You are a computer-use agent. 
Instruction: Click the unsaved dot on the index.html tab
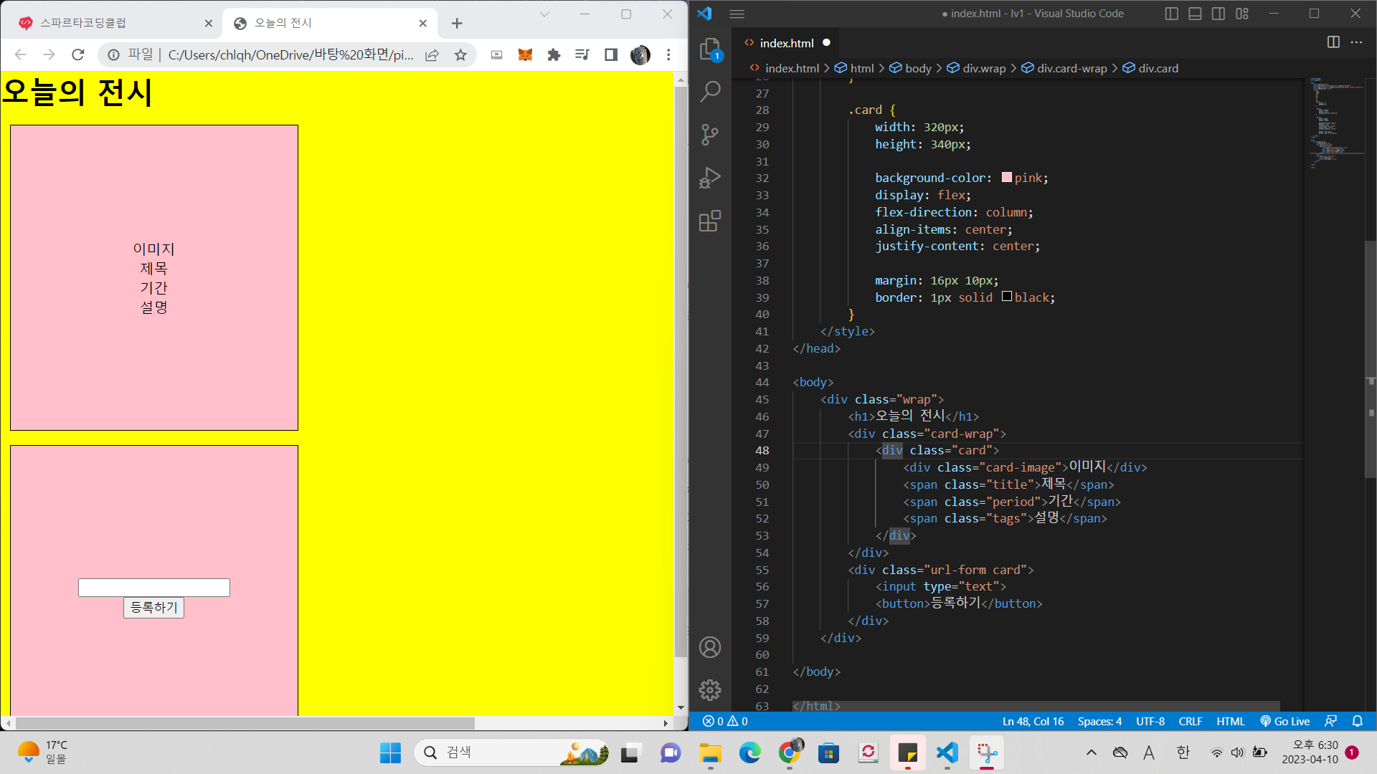[x=826, y=43]
